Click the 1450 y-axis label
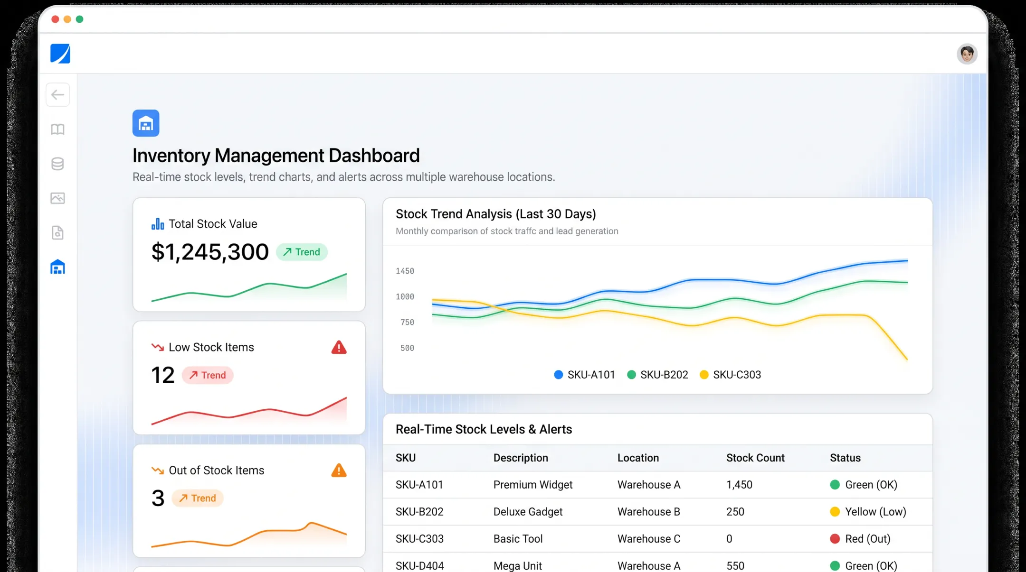Screen dimensions: 1026x572 405,271
